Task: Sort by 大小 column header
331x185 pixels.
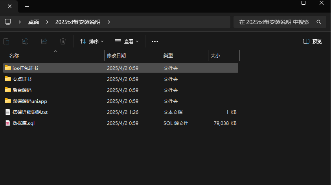Action: pyautogui.click(x=215, y=56)
